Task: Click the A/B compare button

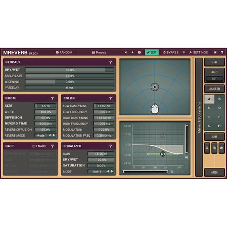Action: (x=214, y=137)
